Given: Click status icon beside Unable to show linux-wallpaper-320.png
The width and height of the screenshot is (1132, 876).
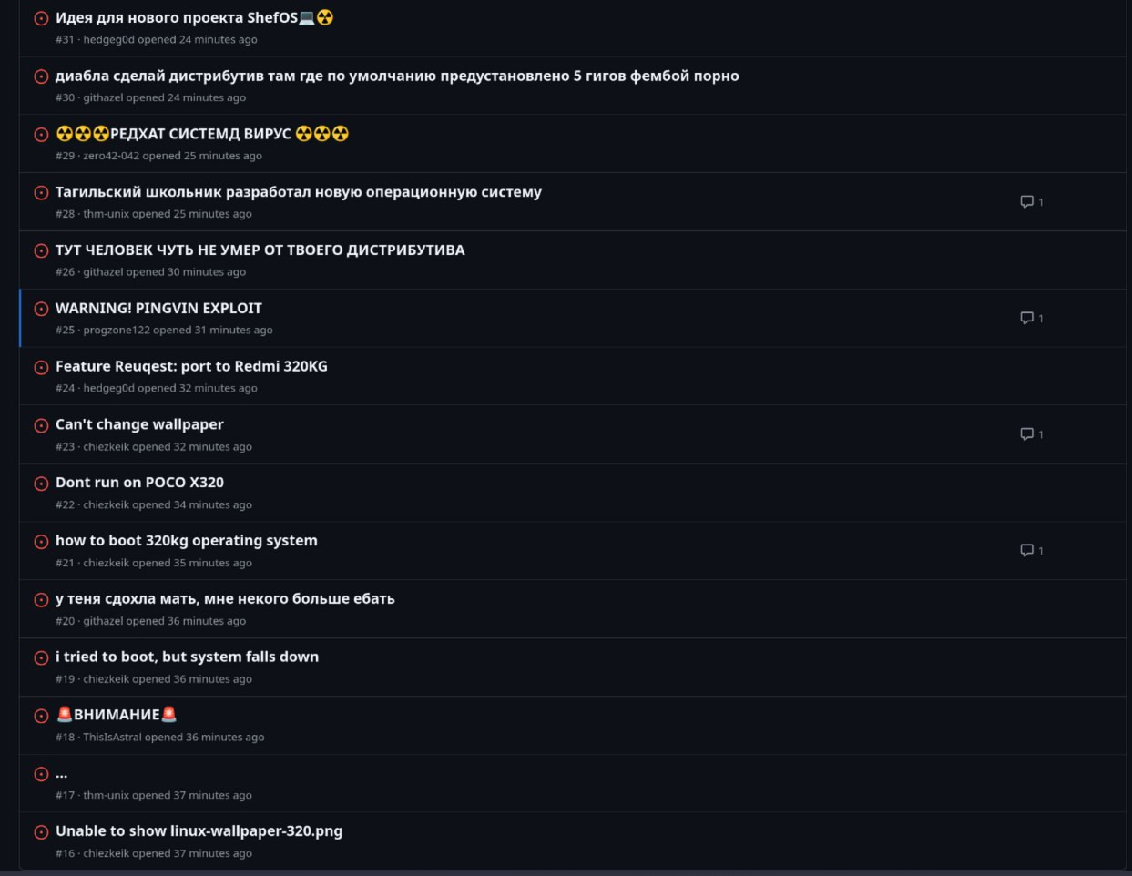Looking at the screenshot, I should (x=41, y=832).
